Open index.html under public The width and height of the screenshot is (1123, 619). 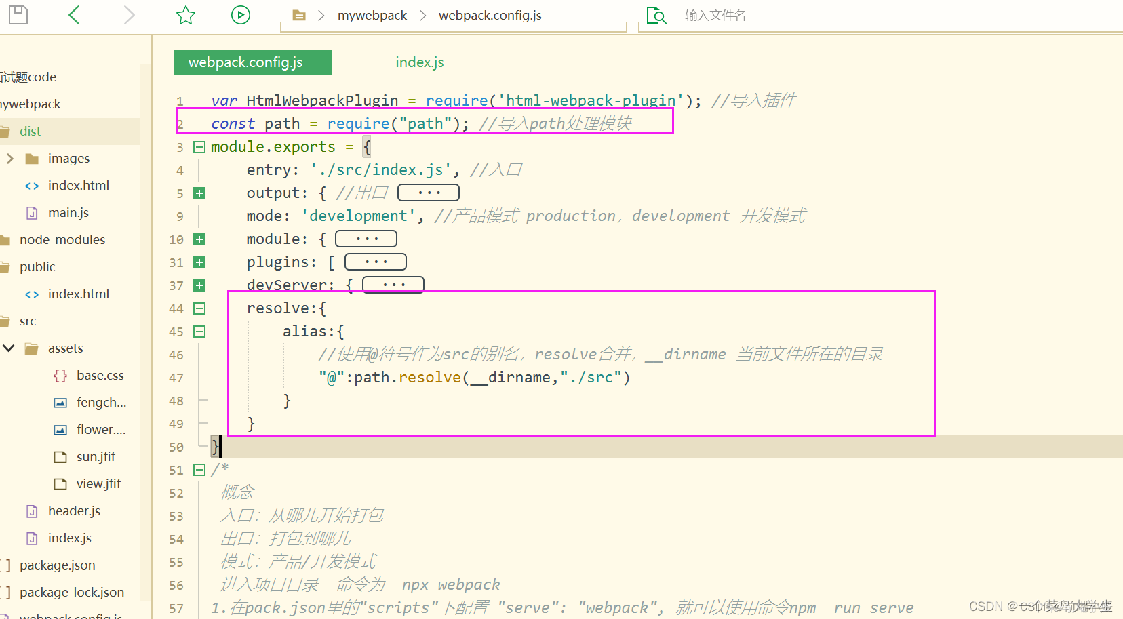[79, 294]
